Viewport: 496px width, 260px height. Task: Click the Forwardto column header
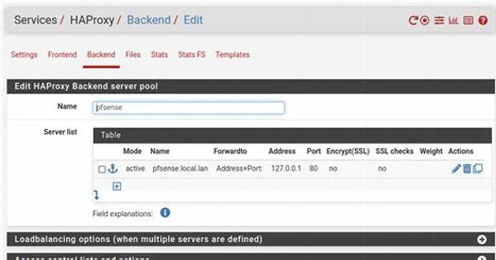tap(230, 151)
